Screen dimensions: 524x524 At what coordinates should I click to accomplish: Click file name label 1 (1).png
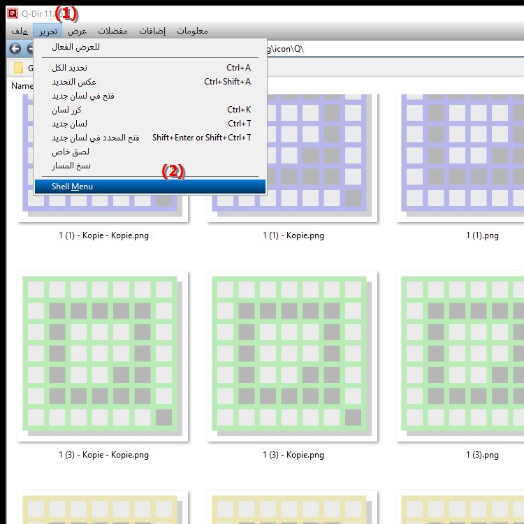pos(482,235)
